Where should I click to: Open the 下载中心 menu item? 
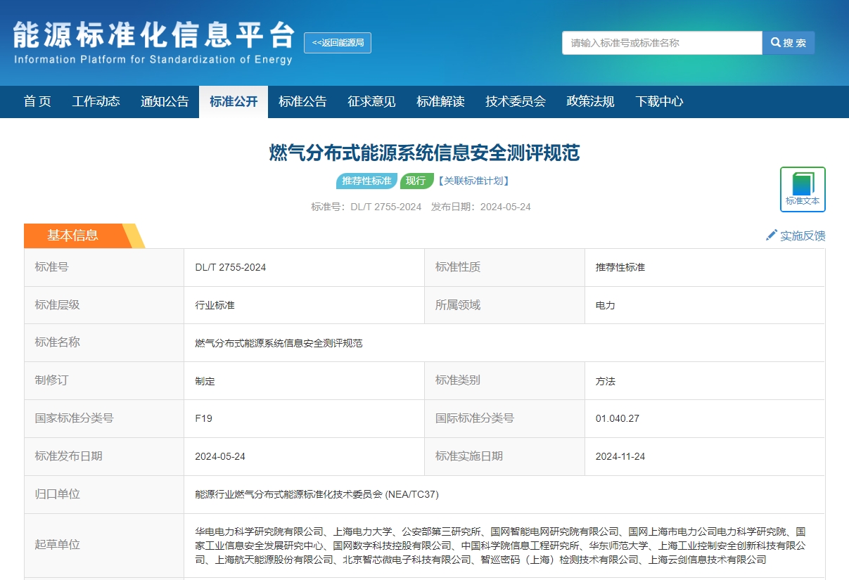point(659,102)
